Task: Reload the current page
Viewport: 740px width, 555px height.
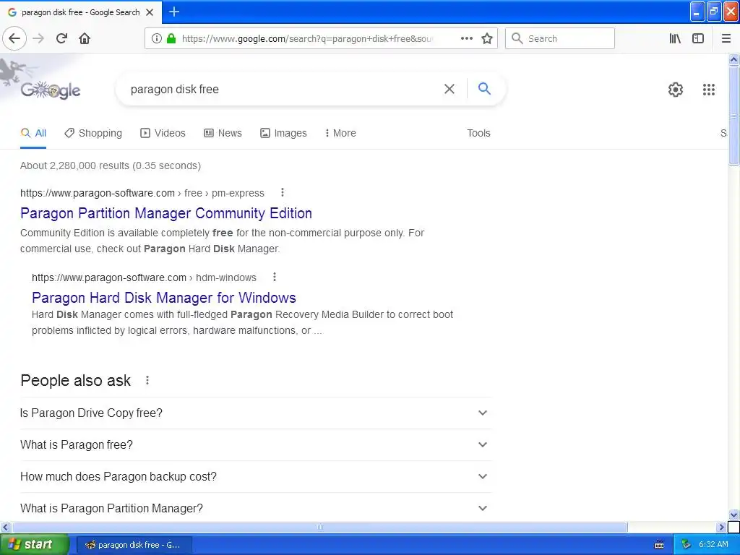Action: click(62, 39)
